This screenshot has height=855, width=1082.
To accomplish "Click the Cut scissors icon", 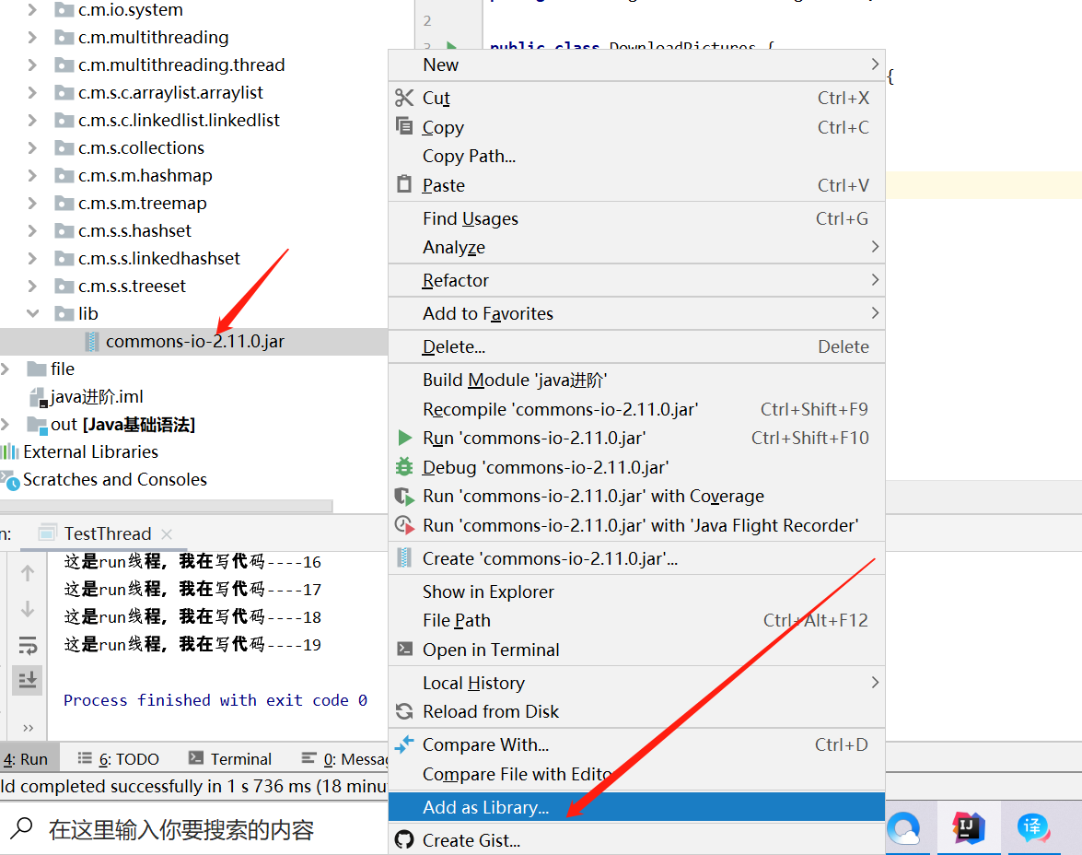I will coord(404,98).
